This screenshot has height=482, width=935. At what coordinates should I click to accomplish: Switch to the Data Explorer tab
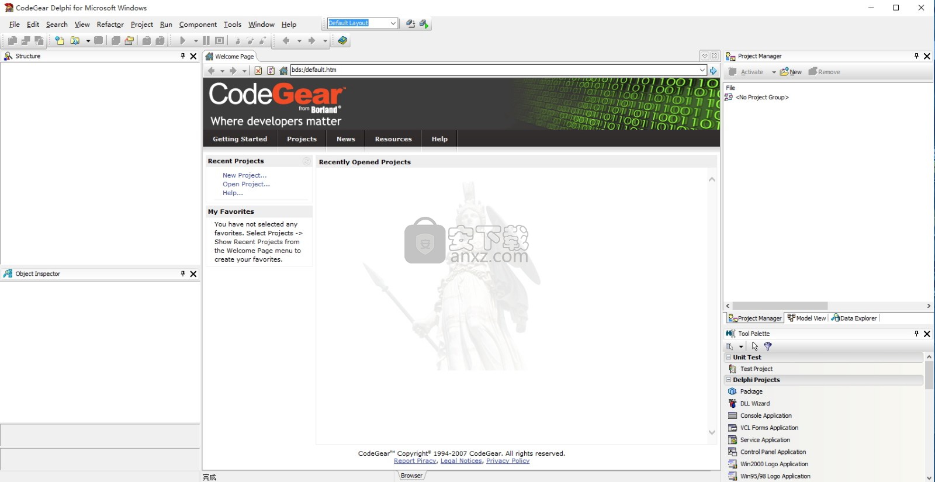coord(854,318)
